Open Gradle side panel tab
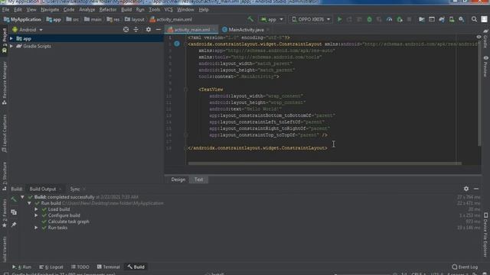 (485, 39)
